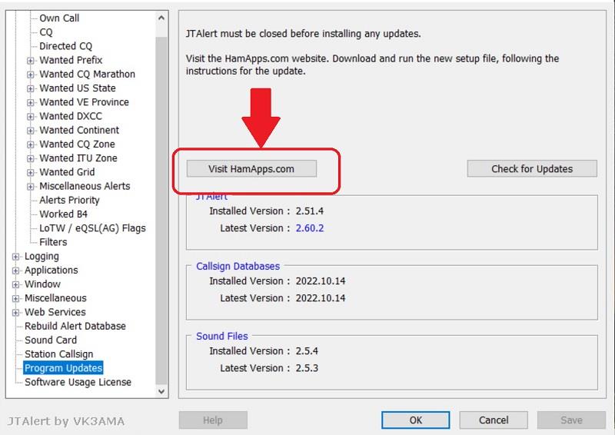Expand the Applications tree node

tap(15, 271)
